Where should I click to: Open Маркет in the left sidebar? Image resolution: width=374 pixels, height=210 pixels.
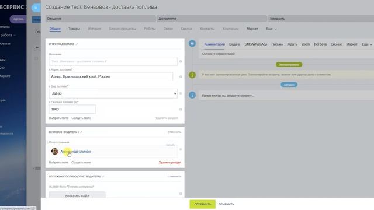[x=5, y=76]
